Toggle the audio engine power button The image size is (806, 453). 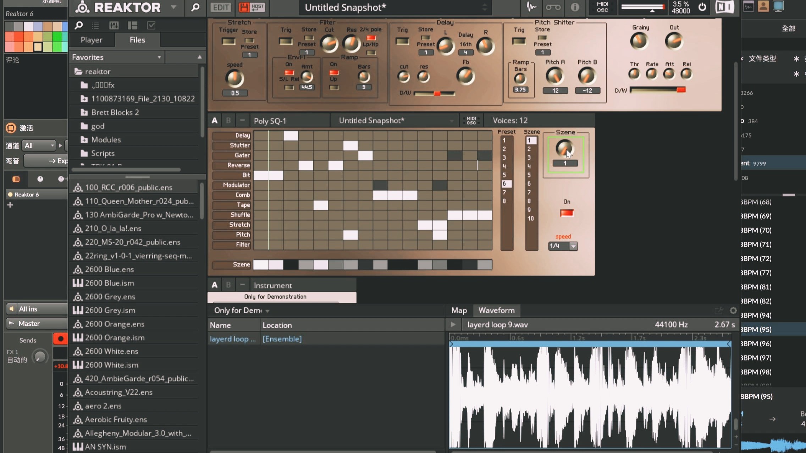click(702, 7)
